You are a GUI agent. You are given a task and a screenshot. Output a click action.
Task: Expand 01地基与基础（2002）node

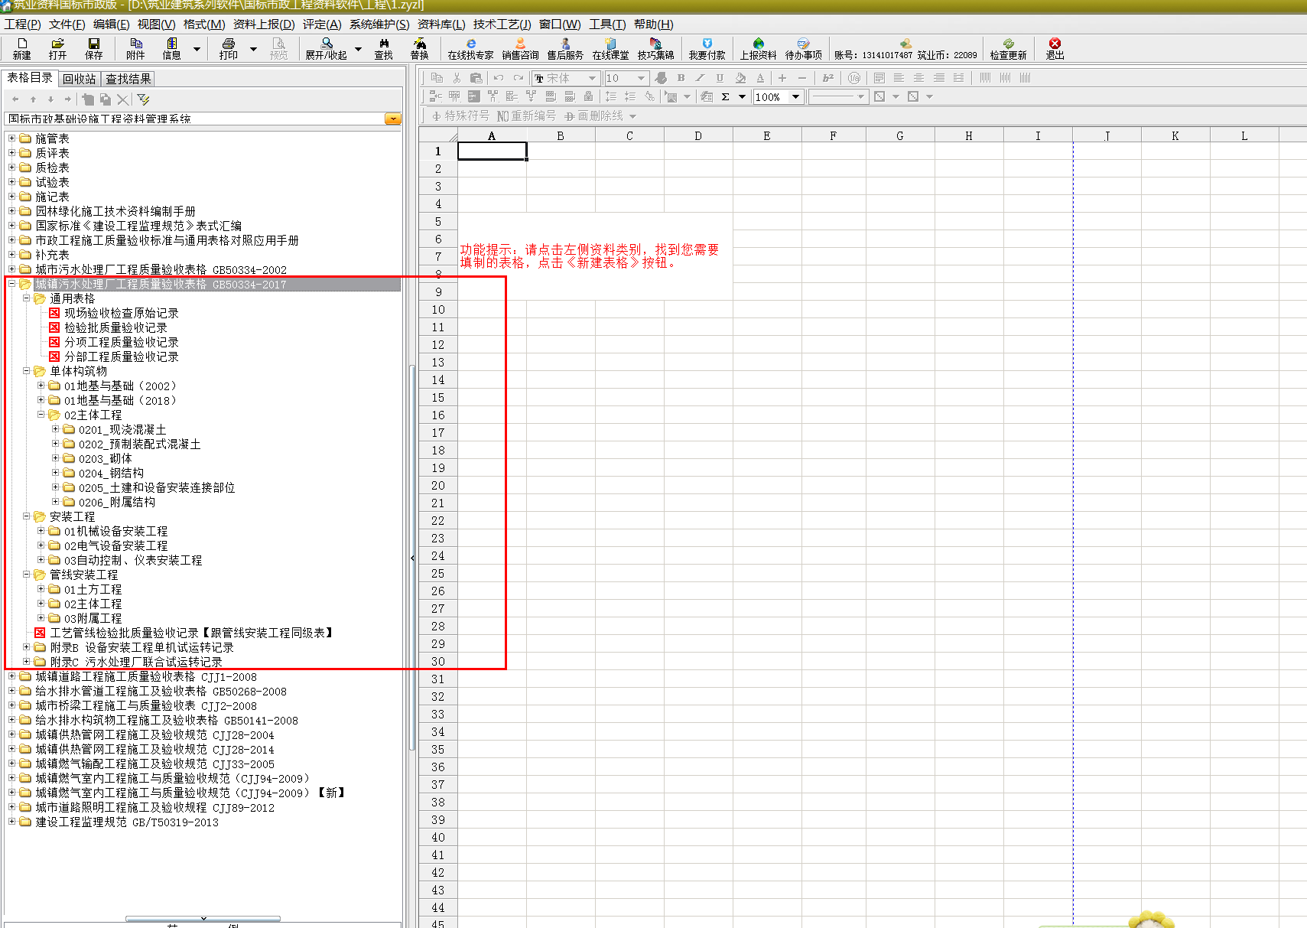pos(41,386)
